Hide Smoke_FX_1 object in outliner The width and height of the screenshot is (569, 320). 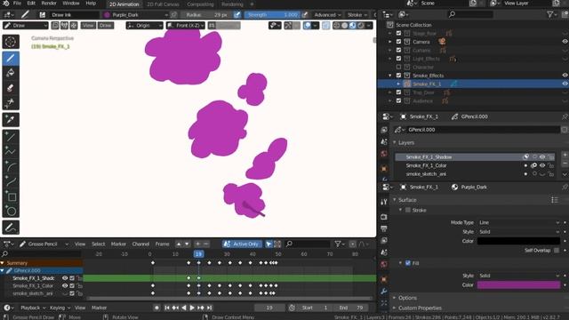(x=565, y=84)
